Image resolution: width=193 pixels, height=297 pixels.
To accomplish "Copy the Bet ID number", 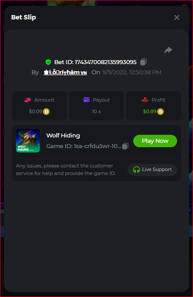I will (x=143, y=62).
